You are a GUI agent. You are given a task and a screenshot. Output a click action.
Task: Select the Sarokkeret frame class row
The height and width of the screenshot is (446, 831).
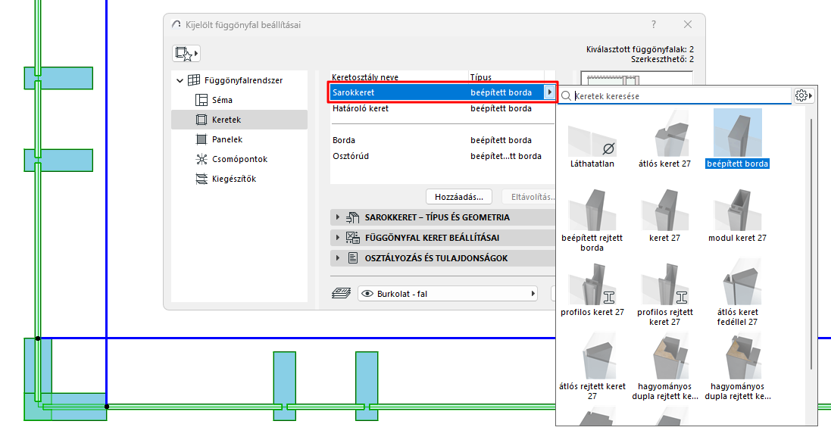coord(442,92)
